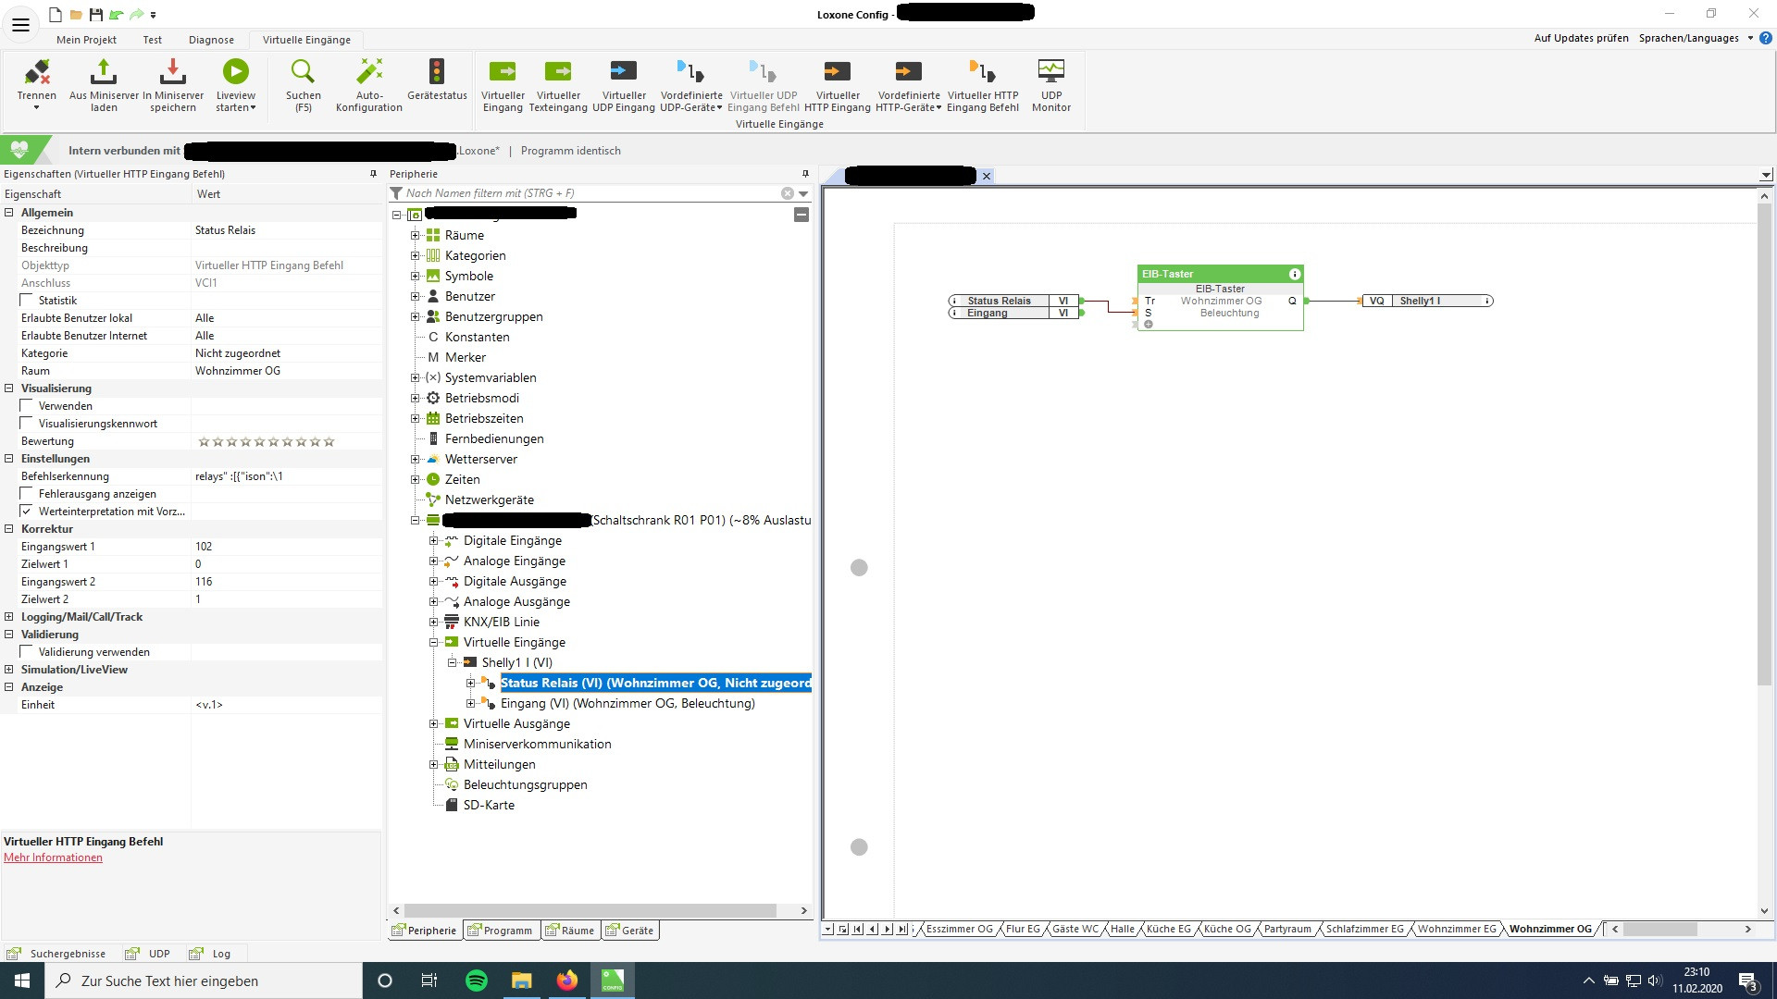Open Suchen (F5) search tool
Image resolution: width=1777 pixels, height=999 pixels.
coord(303,72)
